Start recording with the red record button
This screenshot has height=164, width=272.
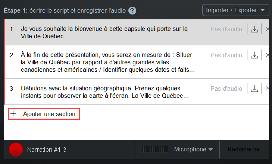[16, 149]
